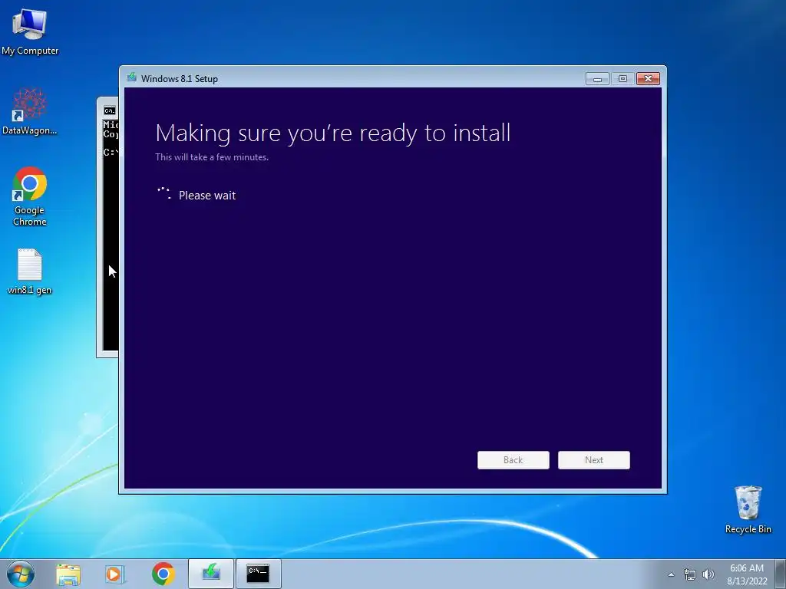Close the Windows 8.1 Setup window

(648, 79)
